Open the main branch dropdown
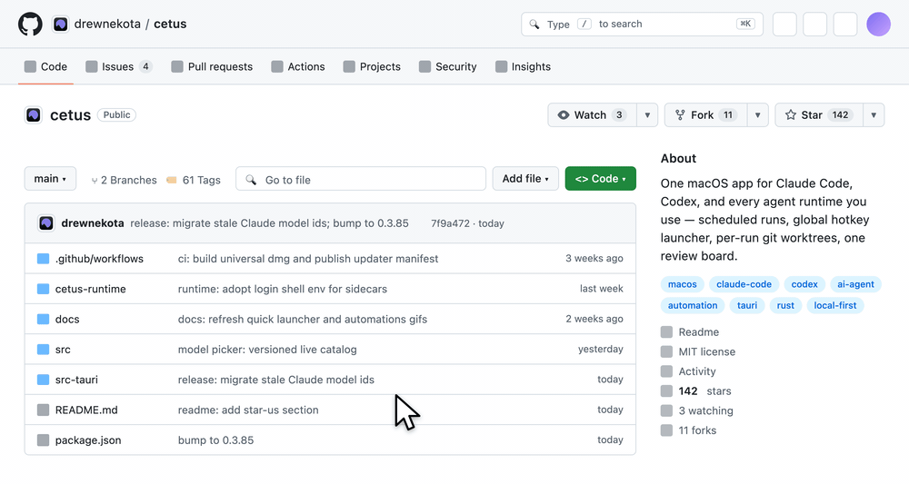 click(x=50, y=179)
